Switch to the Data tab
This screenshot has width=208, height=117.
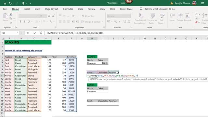pos(80,9)
